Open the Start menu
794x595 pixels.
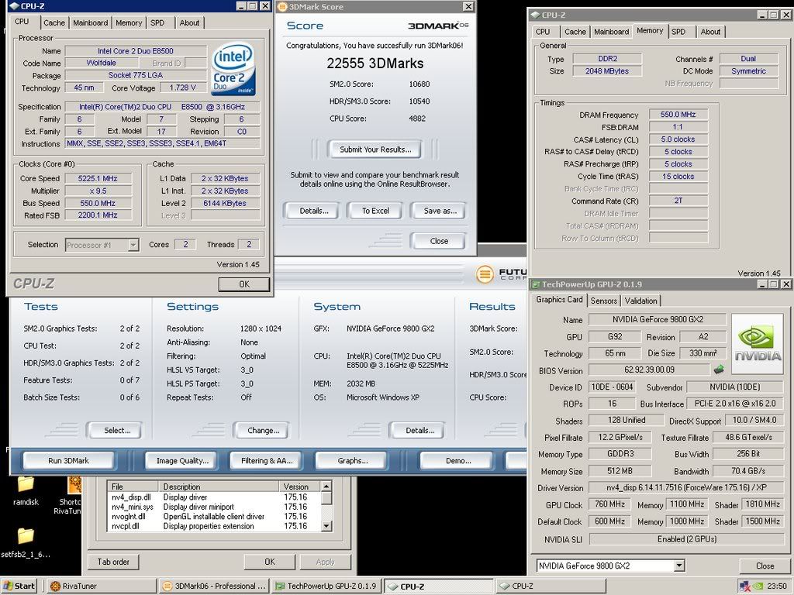coord(19,586)
